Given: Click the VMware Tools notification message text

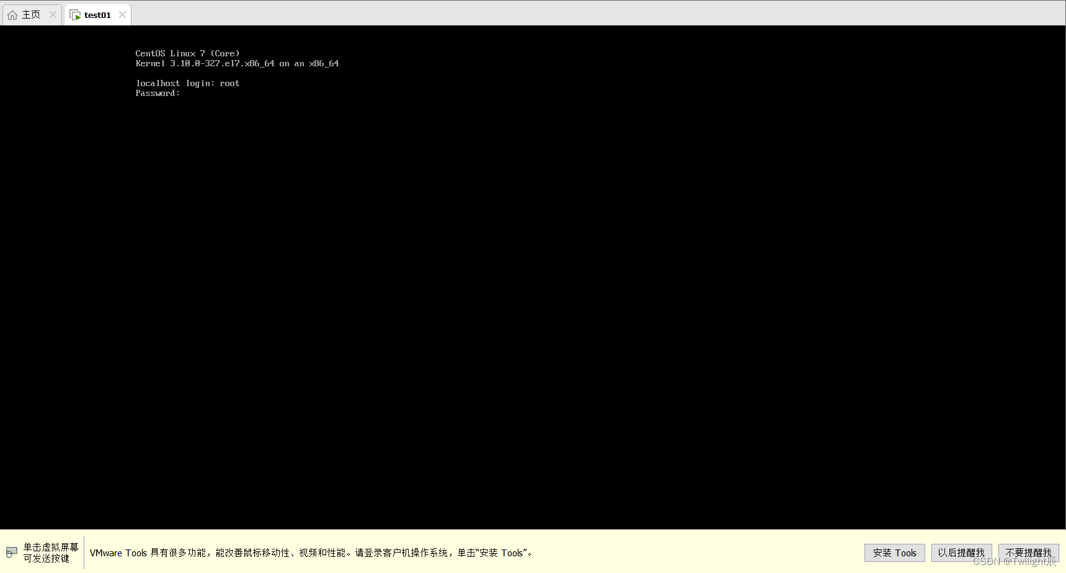Looking at the screenshot, I should 311,553.
